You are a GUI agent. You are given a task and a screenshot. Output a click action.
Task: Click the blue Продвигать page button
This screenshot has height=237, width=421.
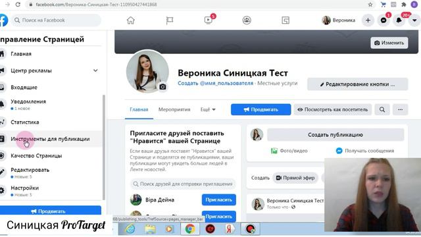[260, 109]
